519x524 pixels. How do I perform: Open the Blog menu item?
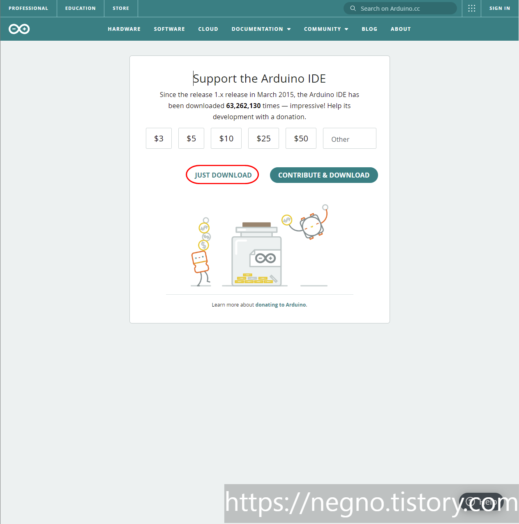tap(369, 29)
